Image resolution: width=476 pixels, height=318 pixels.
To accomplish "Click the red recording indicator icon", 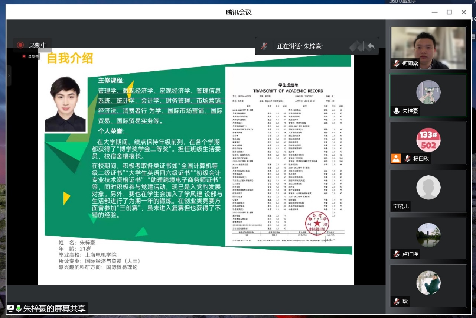I will (20, 45).
